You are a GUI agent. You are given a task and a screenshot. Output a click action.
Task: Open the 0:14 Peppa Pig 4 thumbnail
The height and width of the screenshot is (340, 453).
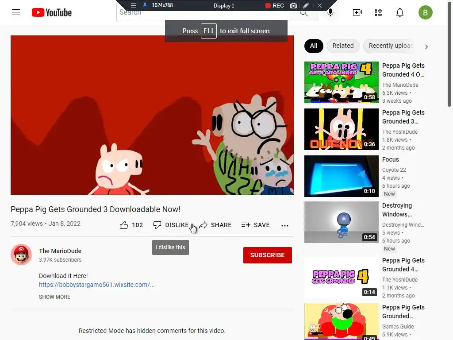[341, 277]
